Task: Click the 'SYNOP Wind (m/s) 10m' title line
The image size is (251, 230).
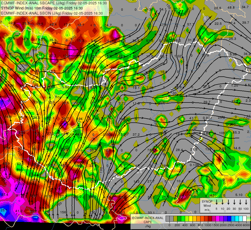Action: [42, 8]
